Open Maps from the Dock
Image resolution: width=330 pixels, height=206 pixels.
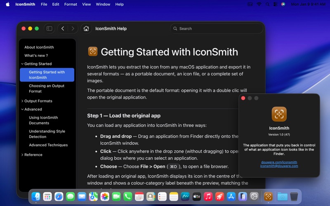[x=93, y=197]
